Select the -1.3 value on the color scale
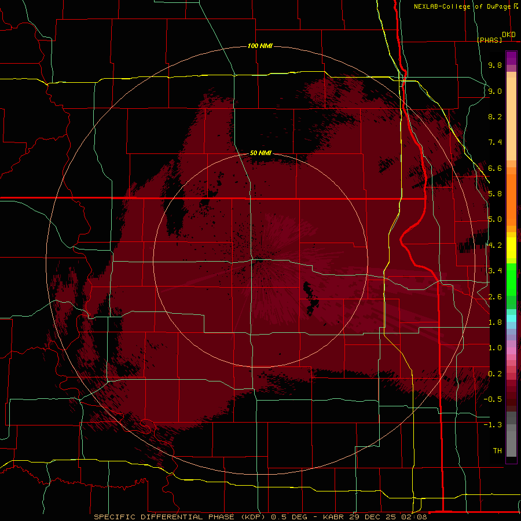The image size is (521, 521). [493, 425]
